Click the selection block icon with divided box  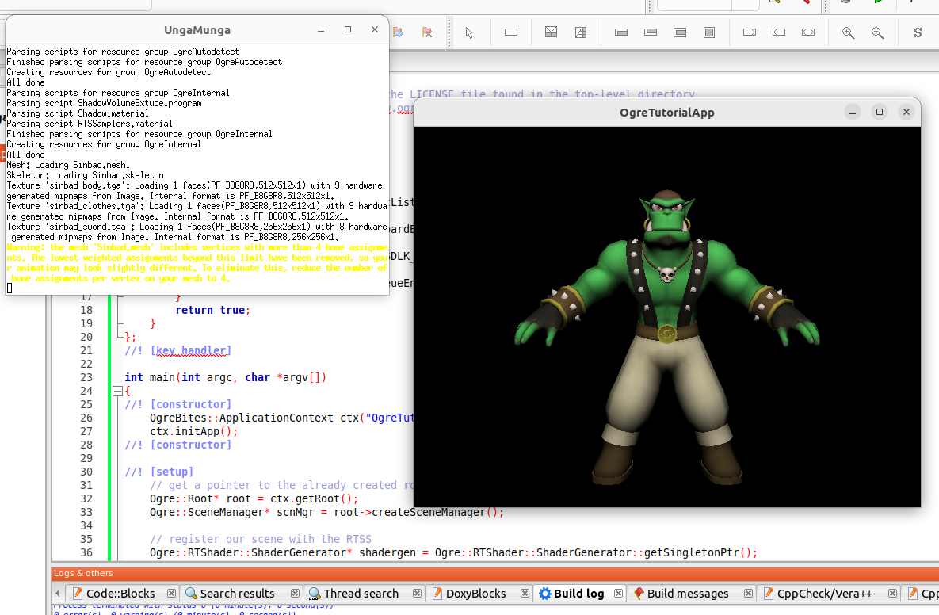551,32
